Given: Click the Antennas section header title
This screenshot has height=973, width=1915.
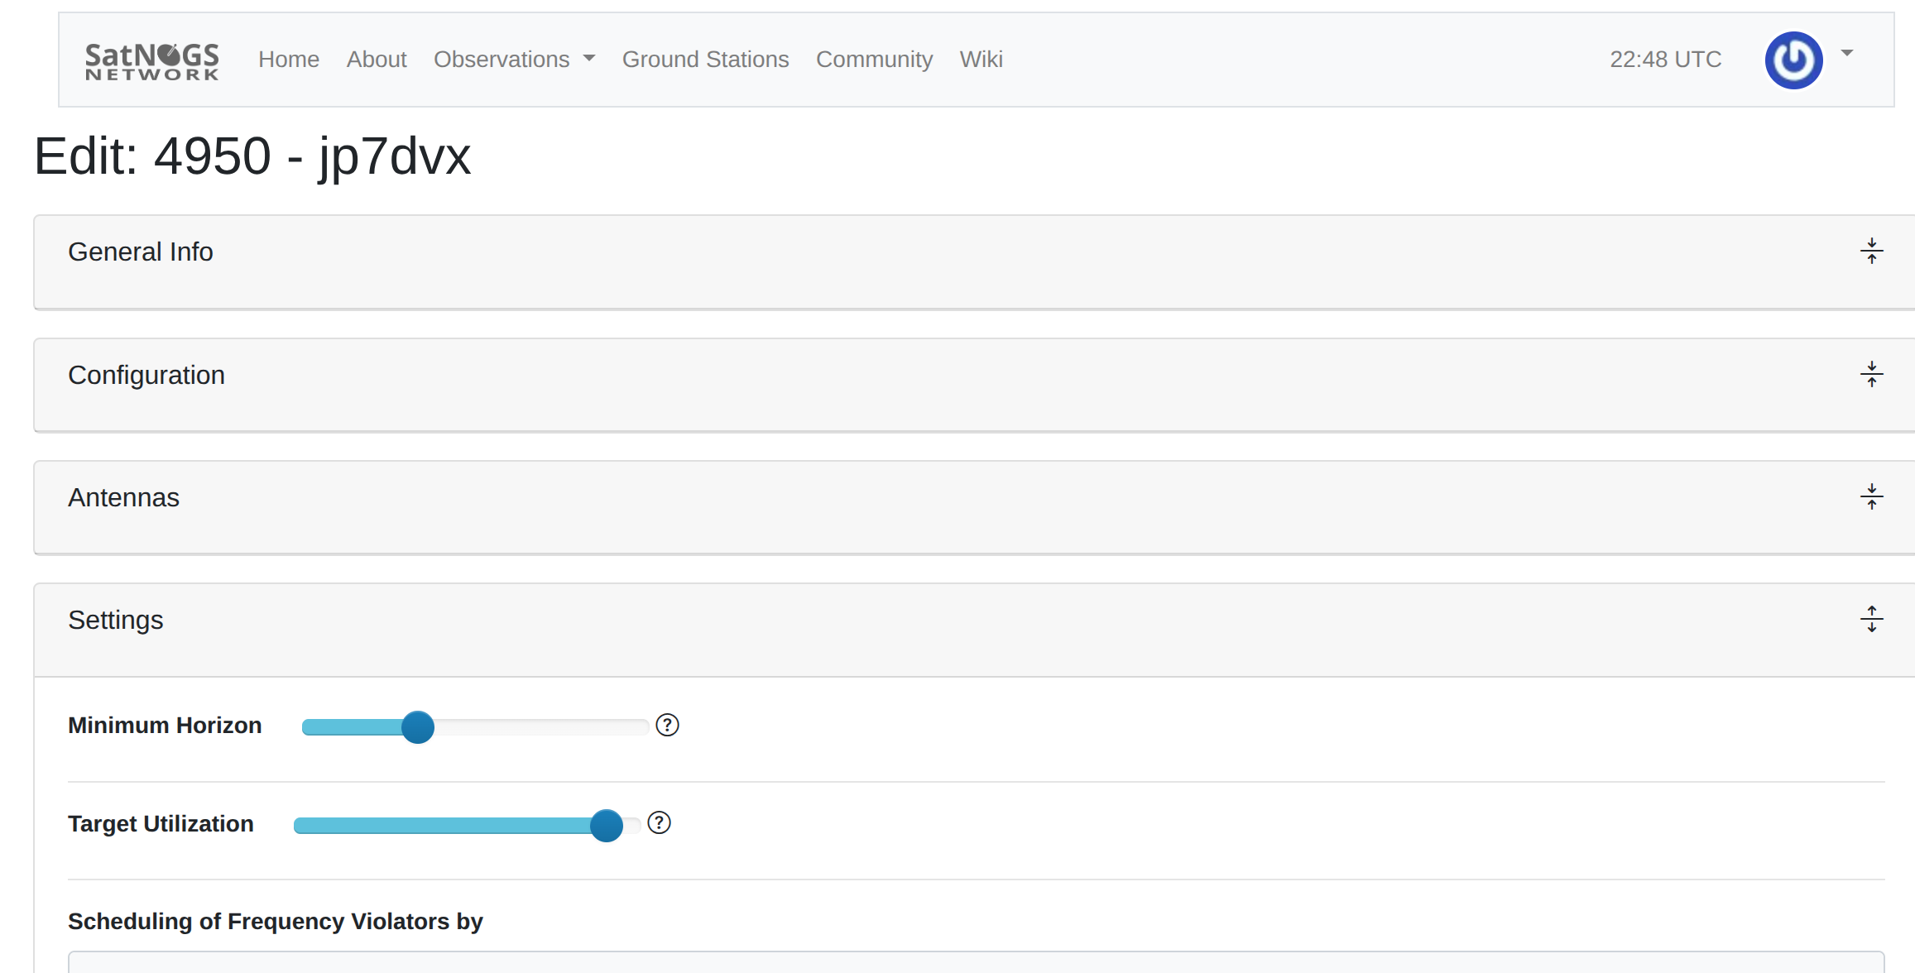Looking at the screenshot, I should coord(123,498).
